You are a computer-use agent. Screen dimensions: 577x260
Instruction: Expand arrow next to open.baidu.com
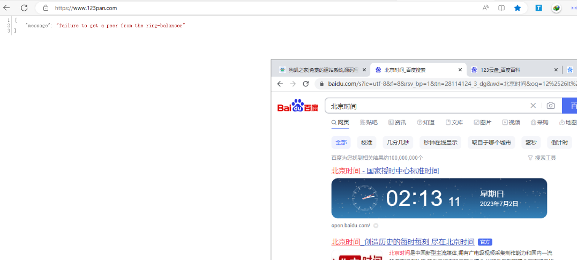(376, 226)
